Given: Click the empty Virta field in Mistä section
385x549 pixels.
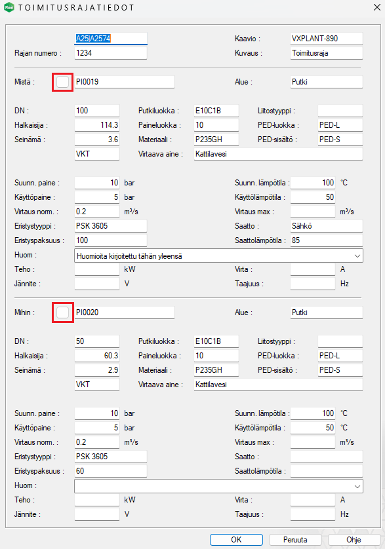Looking at the screenshot, I should coord(313,269).
